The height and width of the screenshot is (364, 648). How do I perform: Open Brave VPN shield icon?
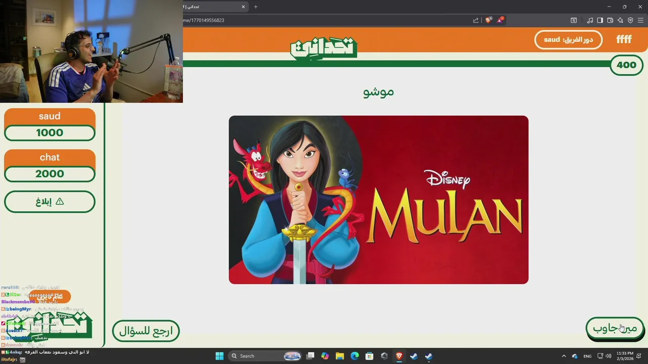click(630, 20)
